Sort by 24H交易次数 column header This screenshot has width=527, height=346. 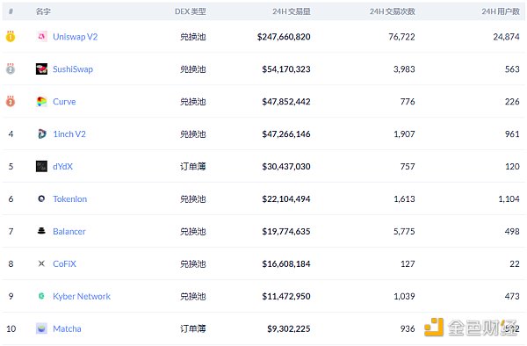tap(393, 11)
